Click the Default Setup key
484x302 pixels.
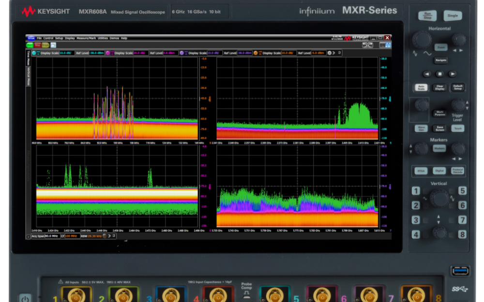(x=458, y=87)
